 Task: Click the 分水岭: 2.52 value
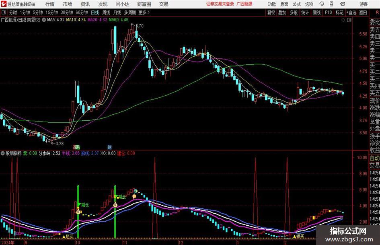(x=49, y=153)
